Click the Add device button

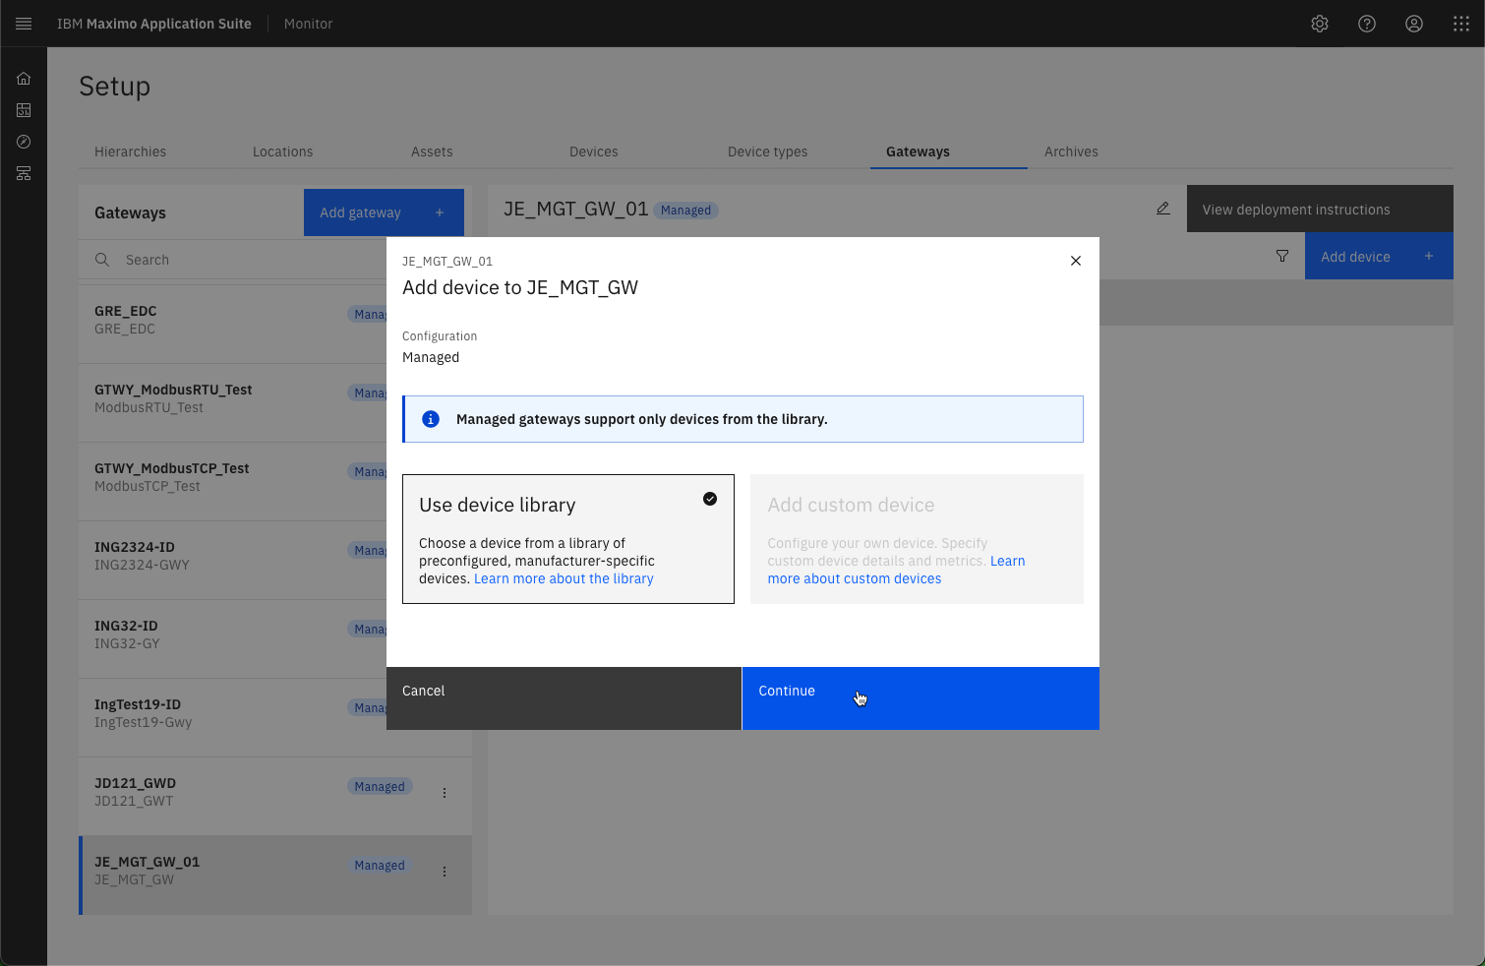pos(1379,256)
